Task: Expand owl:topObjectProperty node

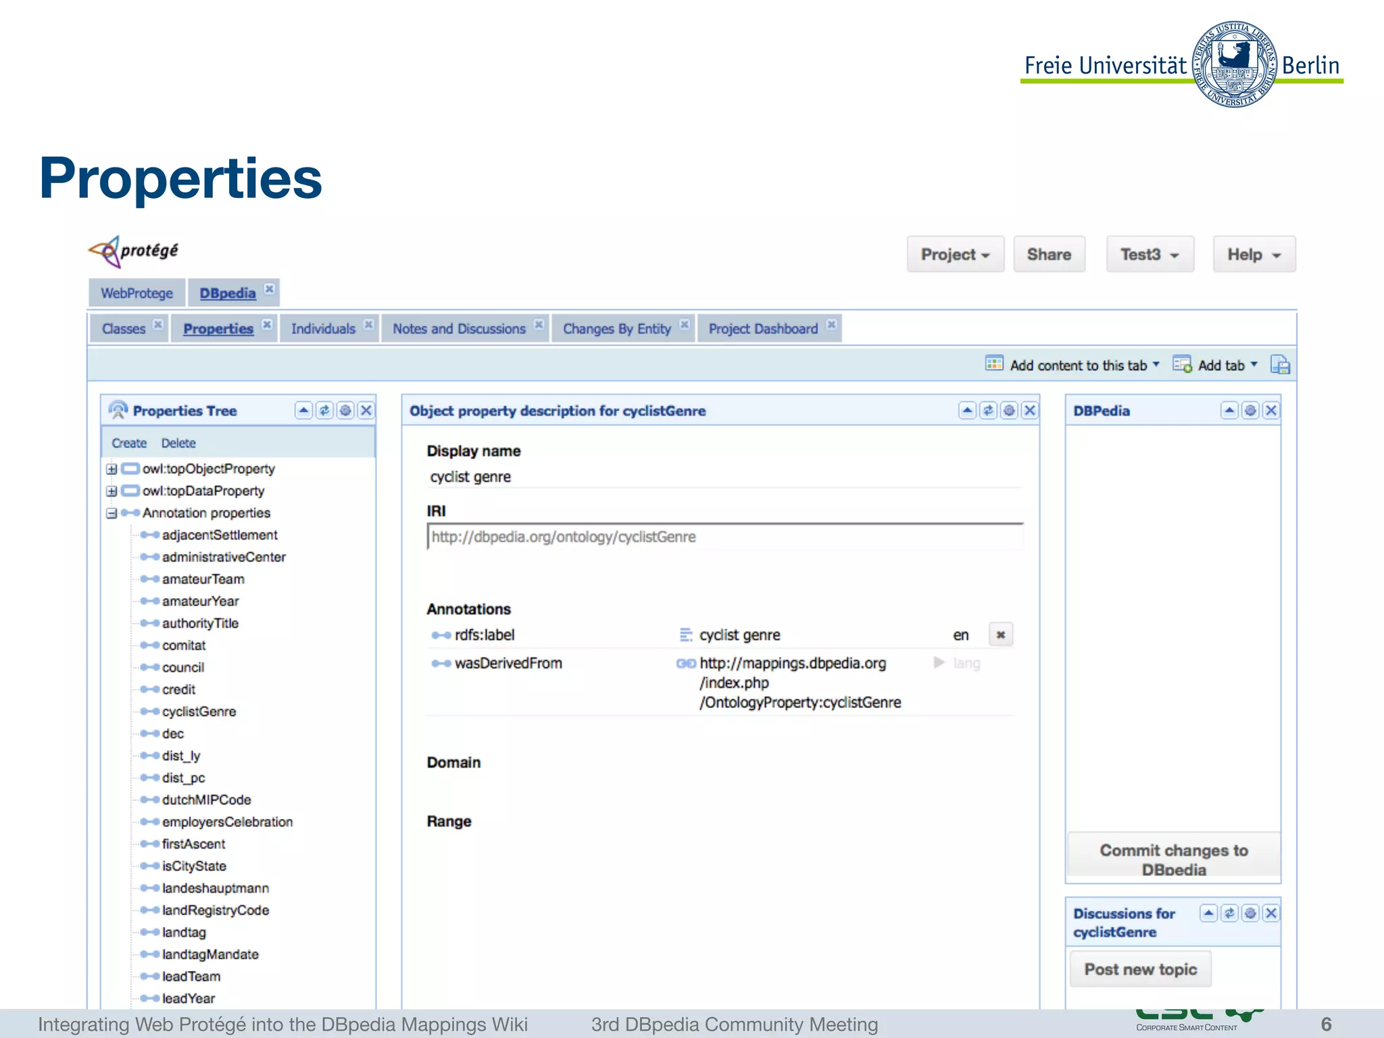Action: tap(112, 469)
